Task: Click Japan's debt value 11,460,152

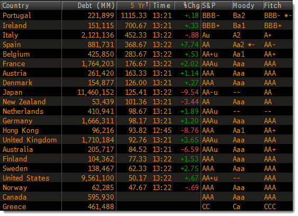Action: tap(96, 93)
